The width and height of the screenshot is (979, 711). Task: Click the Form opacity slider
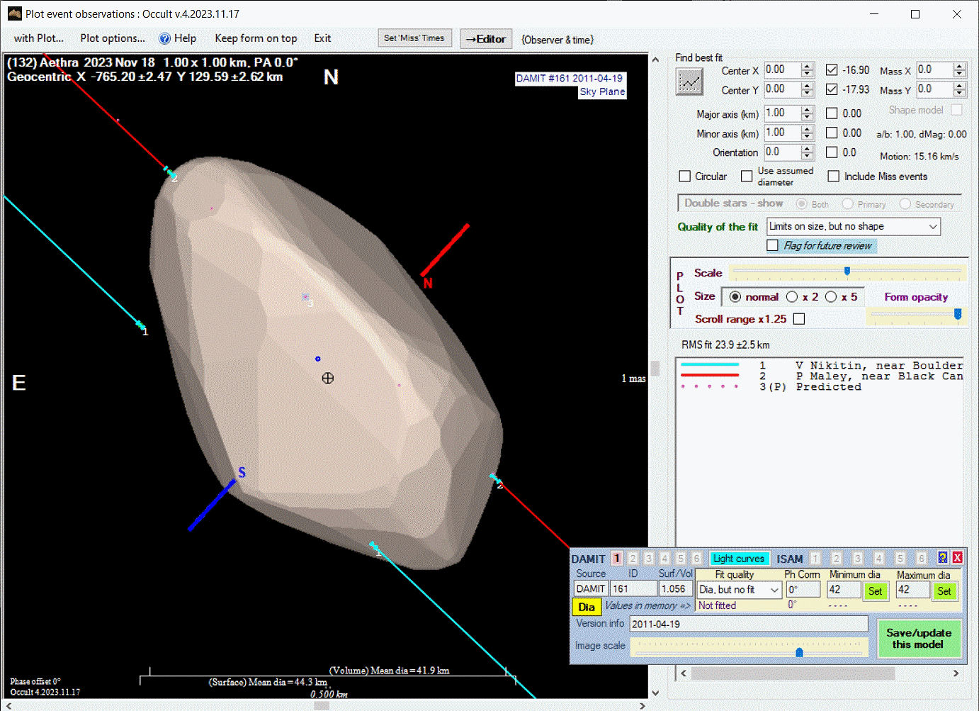point(916,314)
